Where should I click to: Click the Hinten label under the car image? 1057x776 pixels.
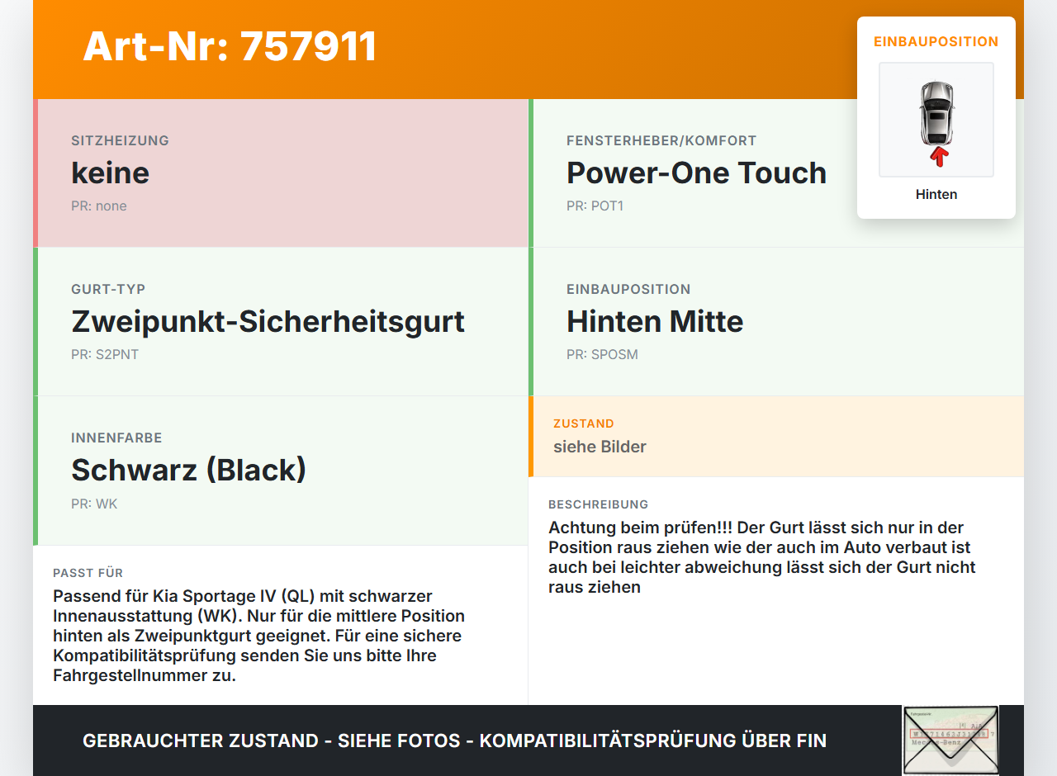point(936,195)
